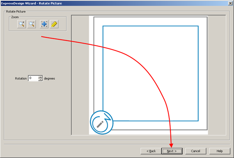Click the Real Size ruler icon

(x=54, y=24)
